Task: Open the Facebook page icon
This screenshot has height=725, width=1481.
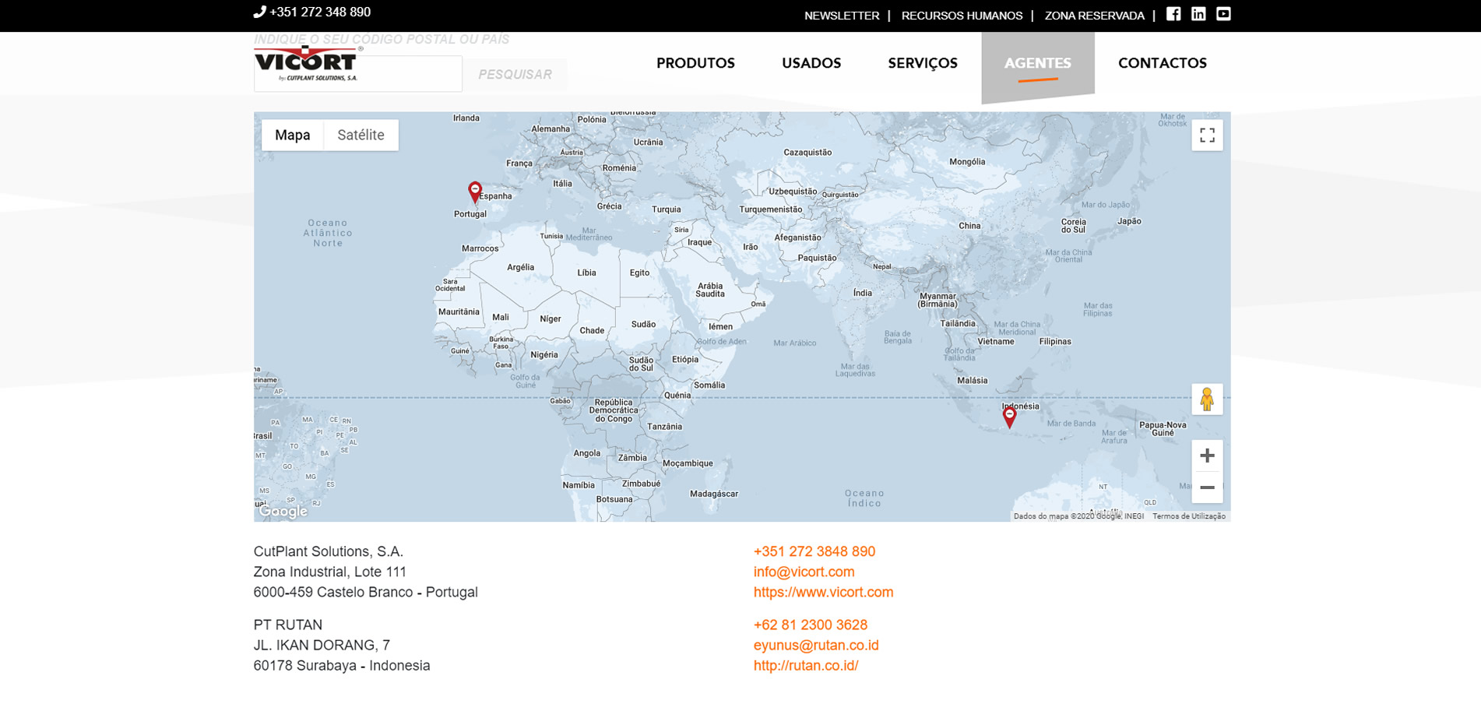Action: 1173,14
